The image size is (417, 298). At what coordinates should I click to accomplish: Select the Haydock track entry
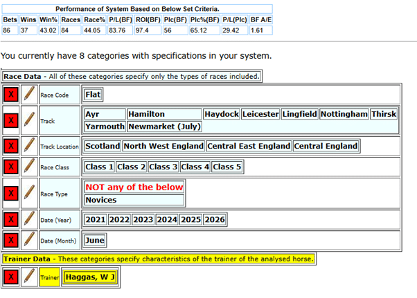[x=222, y=114]
